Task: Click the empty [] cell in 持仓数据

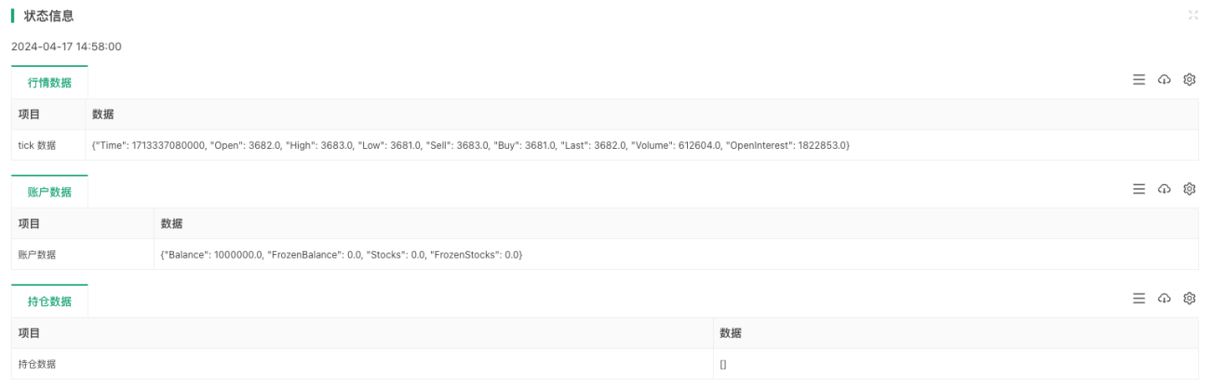Action: [955, 364]
